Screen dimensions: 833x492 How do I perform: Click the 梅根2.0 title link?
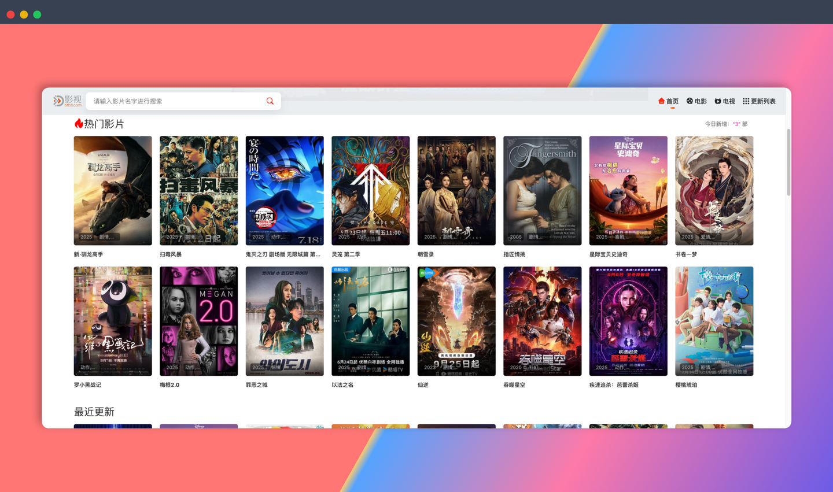169,385
